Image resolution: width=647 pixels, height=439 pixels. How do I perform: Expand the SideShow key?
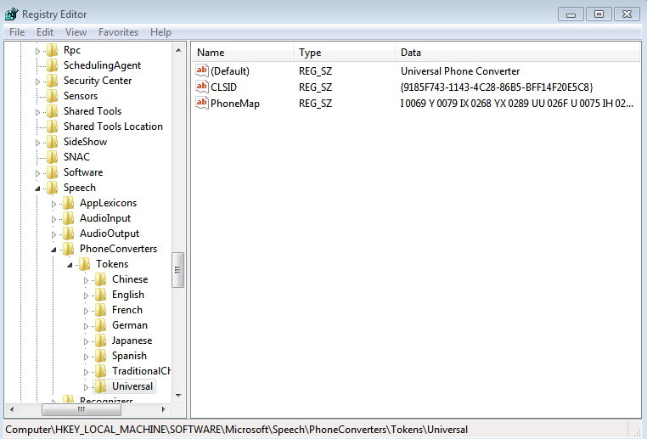(37, 143)
